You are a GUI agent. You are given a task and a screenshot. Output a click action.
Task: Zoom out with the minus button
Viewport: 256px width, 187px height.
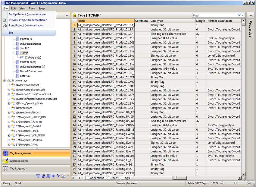click(222, 183)
